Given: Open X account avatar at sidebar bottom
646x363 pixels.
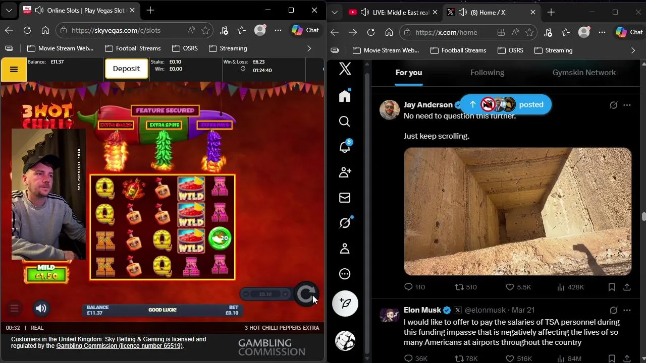Looking at the screenshot, I should point(345,341).
